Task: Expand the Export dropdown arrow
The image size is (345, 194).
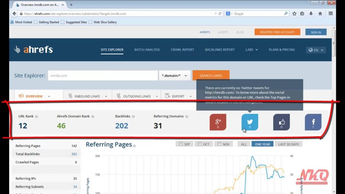Action: pos(191,96)
